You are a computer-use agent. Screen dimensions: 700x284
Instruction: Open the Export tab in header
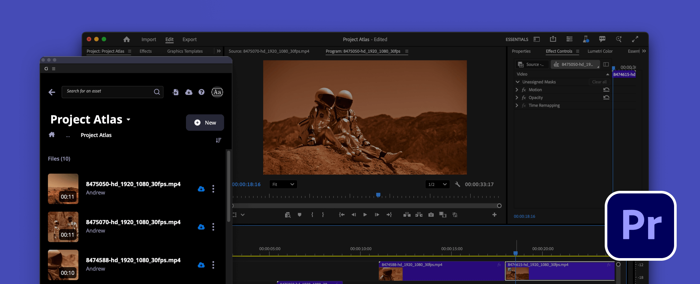(189, 39)
